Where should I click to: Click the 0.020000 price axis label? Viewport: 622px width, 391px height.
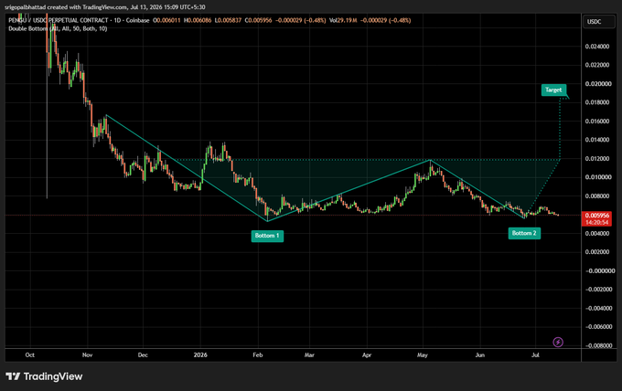pos(597,83)
